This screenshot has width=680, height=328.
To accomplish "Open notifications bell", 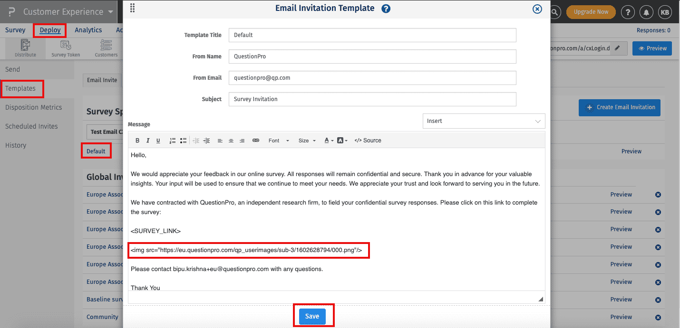I will 646,12.
